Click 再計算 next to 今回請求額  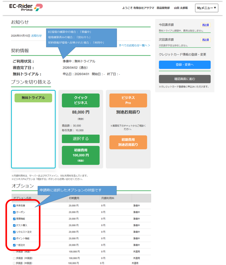coord(205,25)
